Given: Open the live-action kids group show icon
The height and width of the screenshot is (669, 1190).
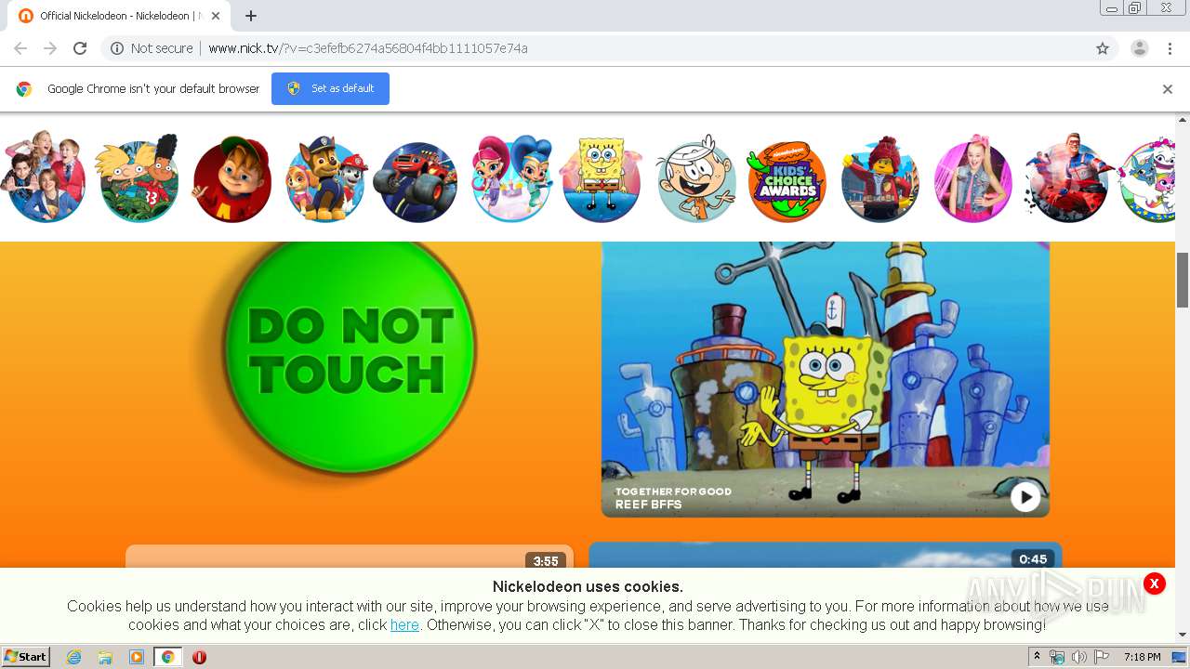Looking at the screenshot, I should (x=44, y=177).
